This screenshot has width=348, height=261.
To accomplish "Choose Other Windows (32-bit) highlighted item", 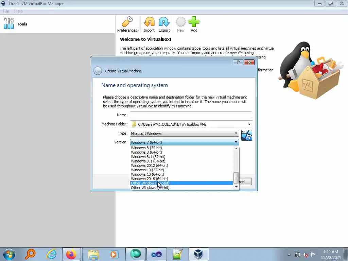I will [181, 183].
